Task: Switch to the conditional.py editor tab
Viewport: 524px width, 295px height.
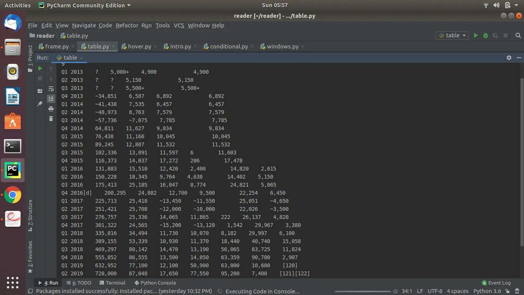Action: [229, 46]
